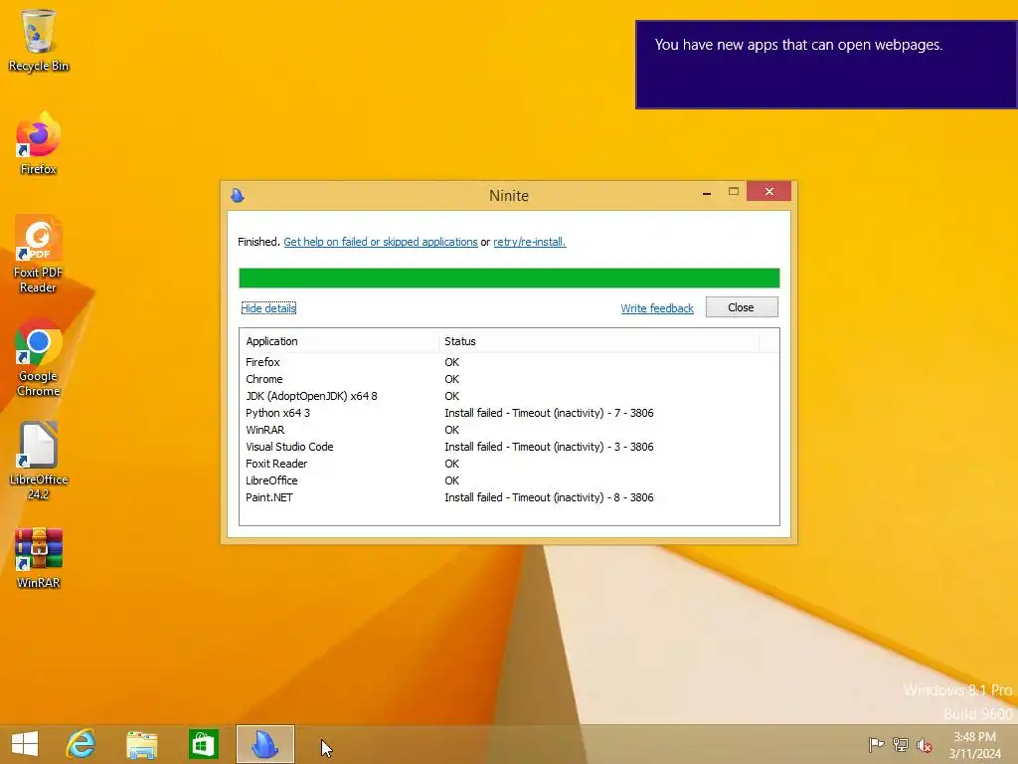Open the Windows Store taskbar icon
The image size is (1018, 764).
click(x=203, y=744)
